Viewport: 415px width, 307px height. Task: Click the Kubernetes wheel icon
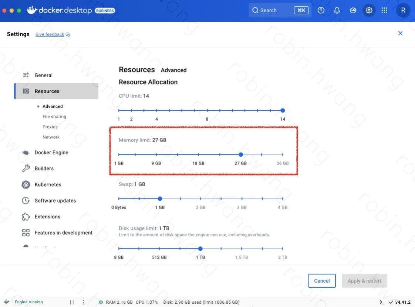click(26, 184)
